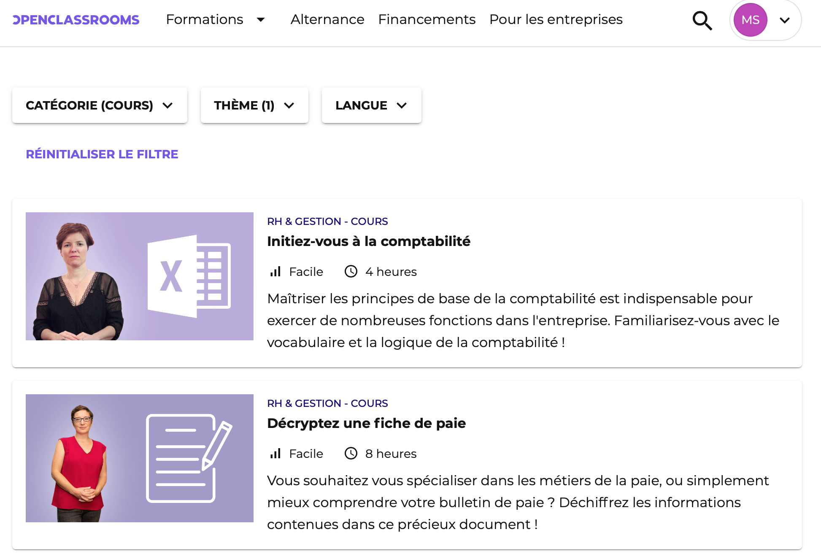Open course Initiez-vous à la comptabilité
The height and width of the screenshot is (556, 821).
(368, 241)
